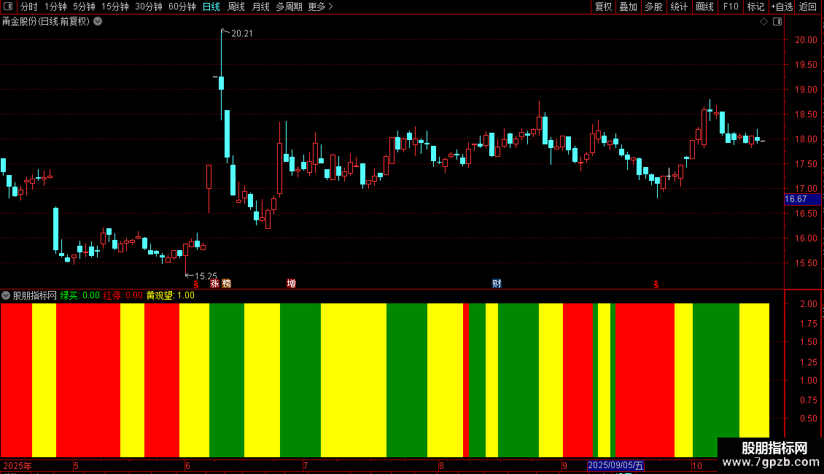Click the 绿买: 0.00 indicator value
Image resolution: width=824 pixels, height=474 pixels.
coord(80,296)
